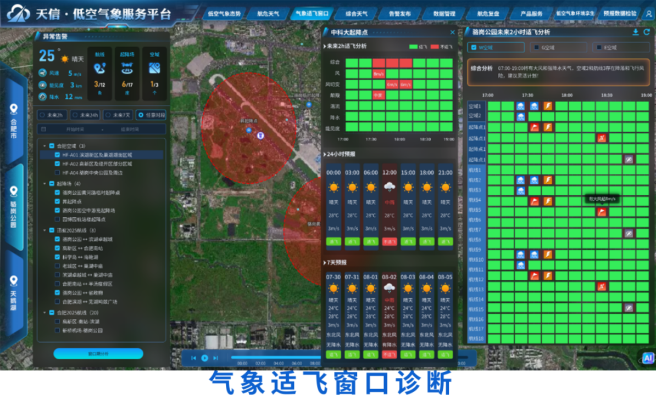This screenshot has height=395, width=656.
Task: Click the download icon in 骆岗公园 analysis panel
Action: coord(636,32)
